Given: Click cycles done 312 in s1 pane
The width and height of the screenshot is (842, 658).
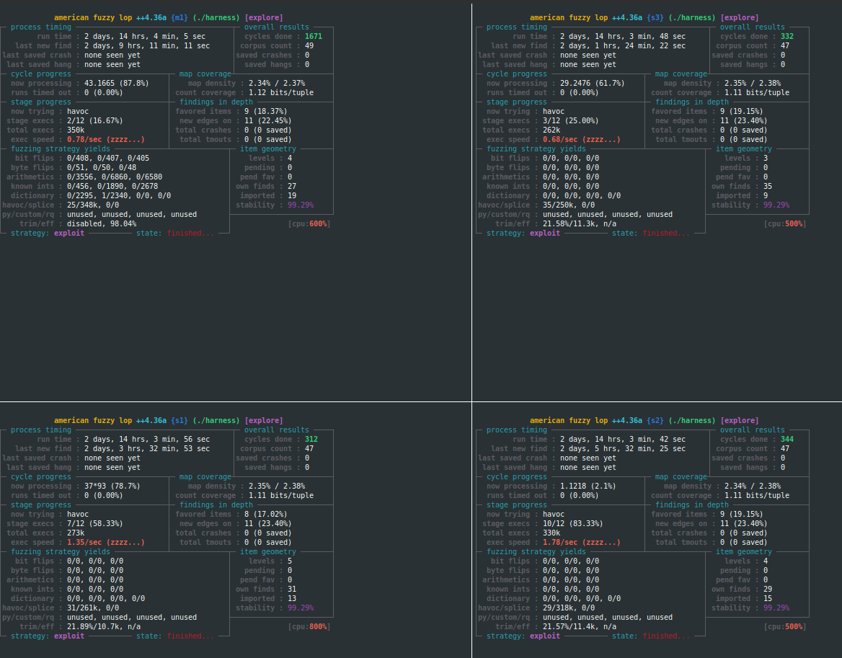Looking at the screenshot, I should coord(311,439).
